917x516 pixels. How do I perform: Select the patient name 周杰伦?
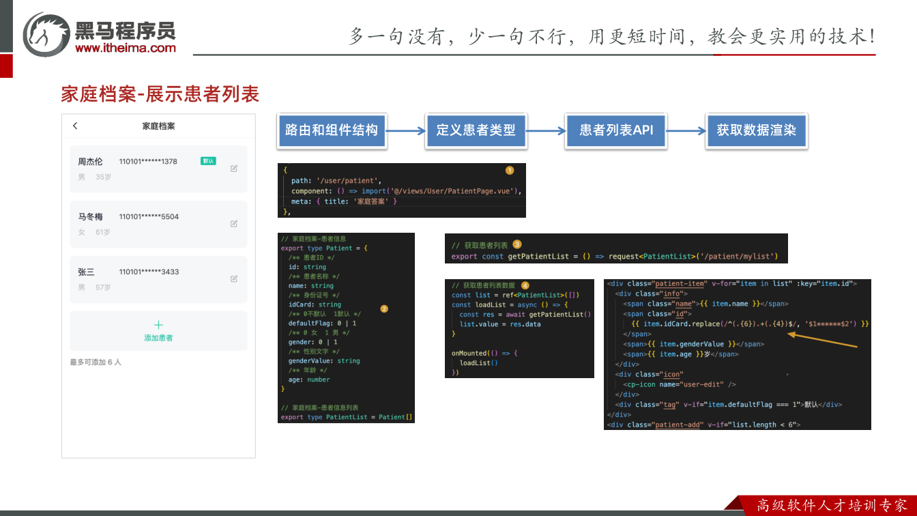[x=90, y=162]
